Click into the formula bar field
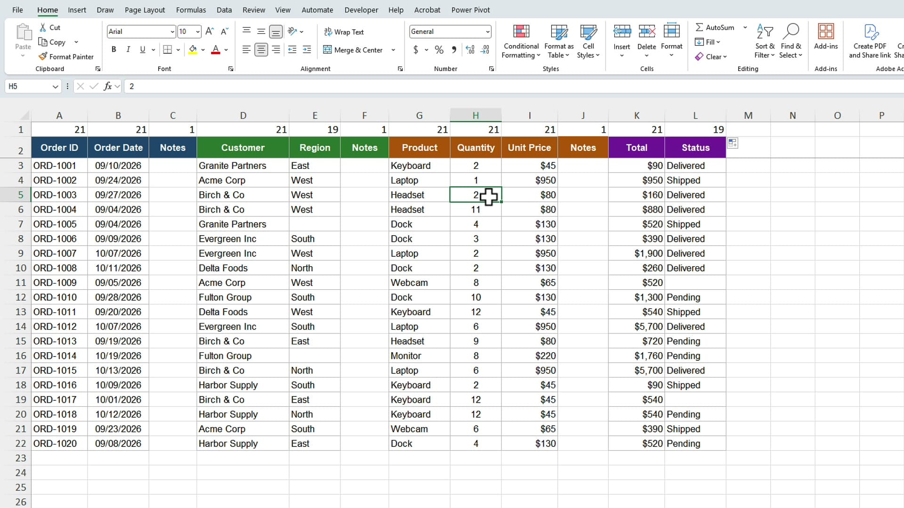This screenshot has width=904, height=508. (x=513, y=86)
